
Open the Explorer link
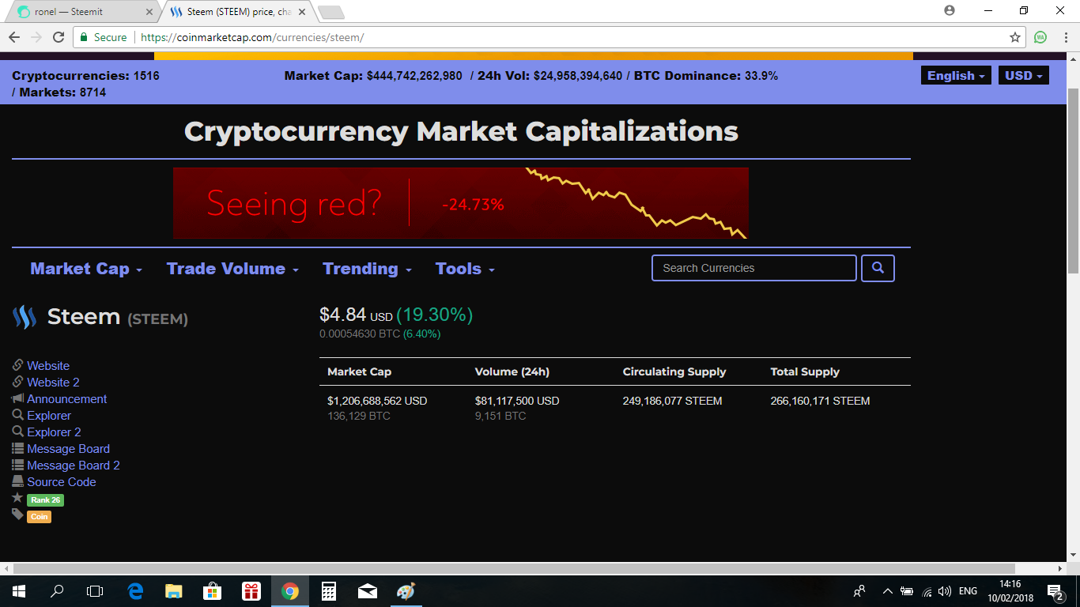[x=49, y=416]
